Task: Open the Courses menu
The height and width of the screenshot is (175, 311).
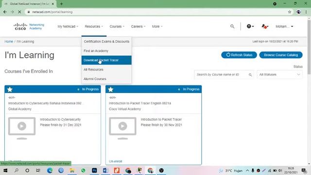Action: click(x=117, y=26)
